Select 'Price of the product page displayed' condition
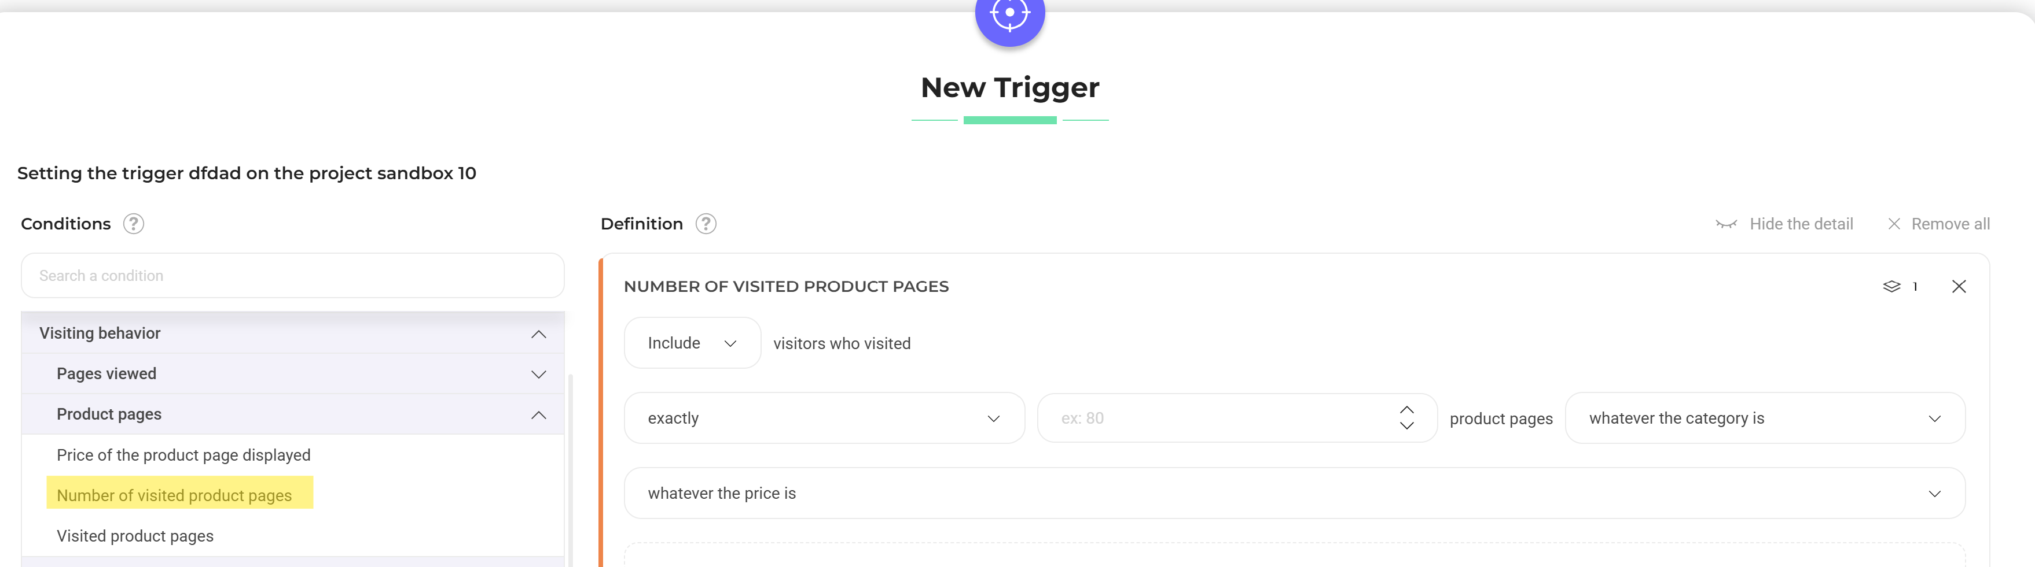2035x567 pixels. coord(183,455)
